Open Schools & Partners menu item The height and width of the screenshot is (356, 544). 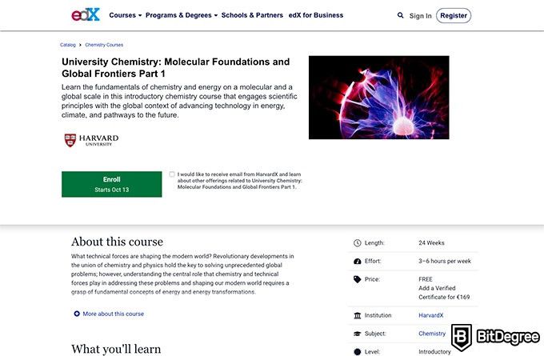coord(252,15)
